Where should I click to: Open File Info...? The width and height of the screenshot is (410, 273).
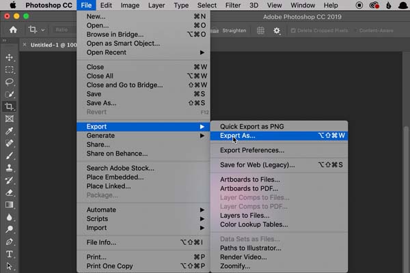[143, 242]
